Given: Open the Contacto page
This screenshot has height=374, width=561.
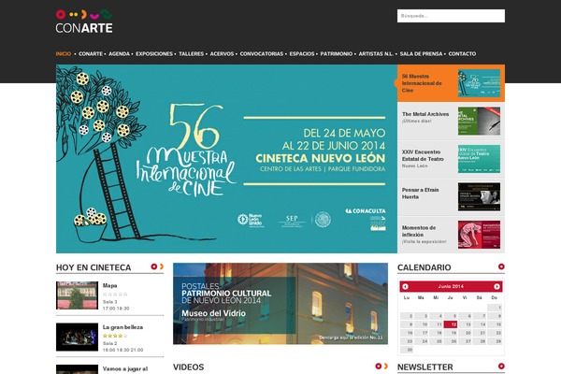Looking at the screenshot, I should coord(462,53).
